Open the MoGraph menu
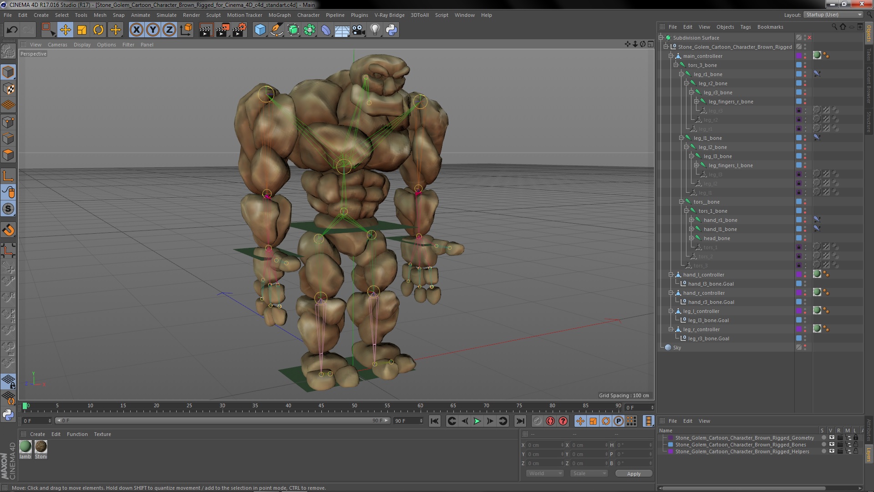 [x=279, y=15]
